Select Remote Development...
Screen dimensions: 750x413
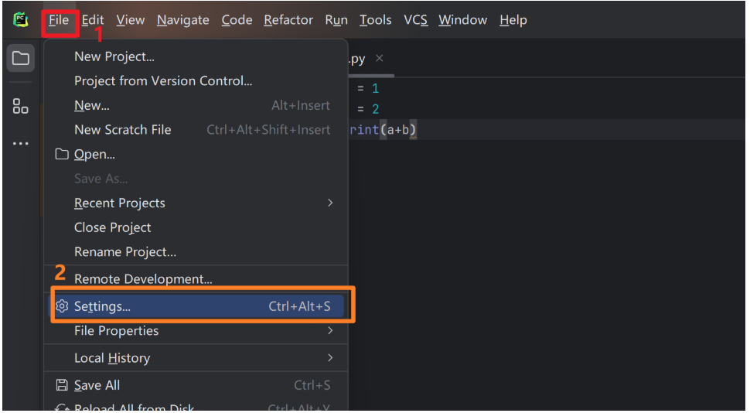(196, 279)
